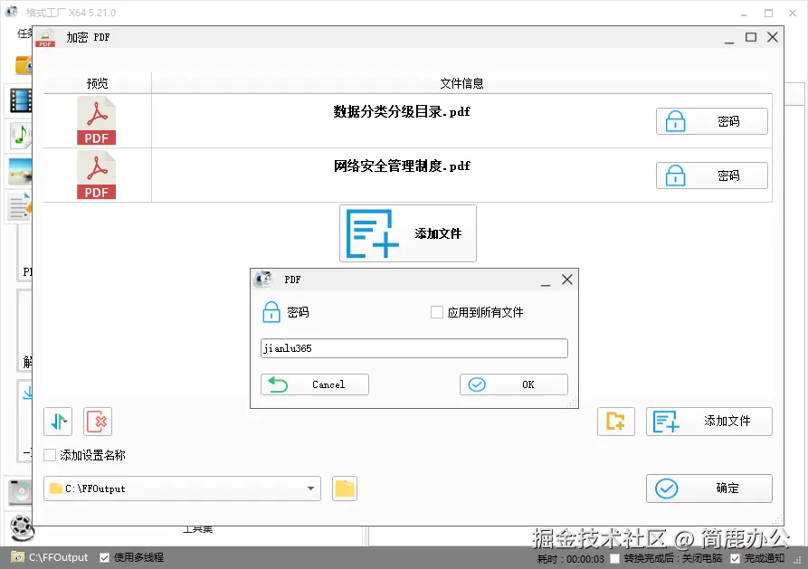Click the large center 添加文件 button
The image size is (808, 569).
point(407,233)
